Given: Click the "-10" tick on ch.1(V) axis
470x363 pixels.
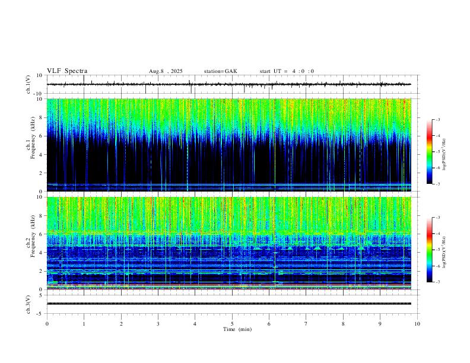Looking at the screenshot, I should (39, 94).
